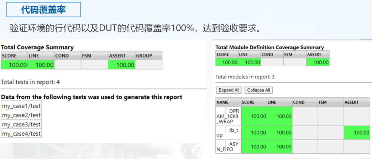Viewport: 372px width, 159px height.
Task: Click ASSERT 100.00 value in Total Coverage Summary
Action: click(x=121, y=65)
